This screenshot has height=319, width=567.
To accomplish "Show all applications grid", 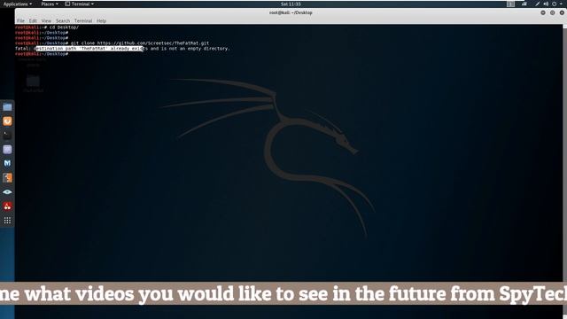I will click(x=7, y=221).
